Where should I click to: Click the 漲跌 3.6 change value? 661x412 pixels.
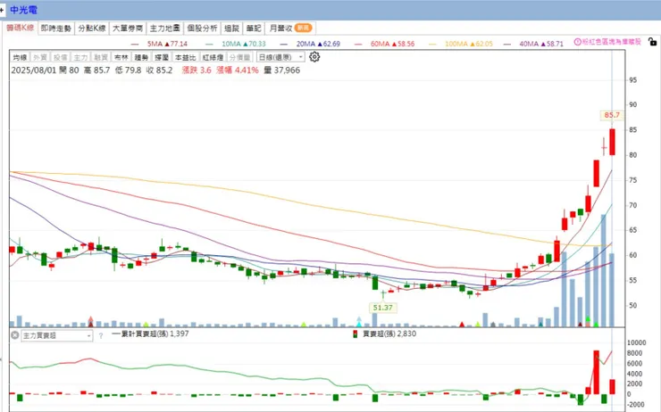click(197, 70)
